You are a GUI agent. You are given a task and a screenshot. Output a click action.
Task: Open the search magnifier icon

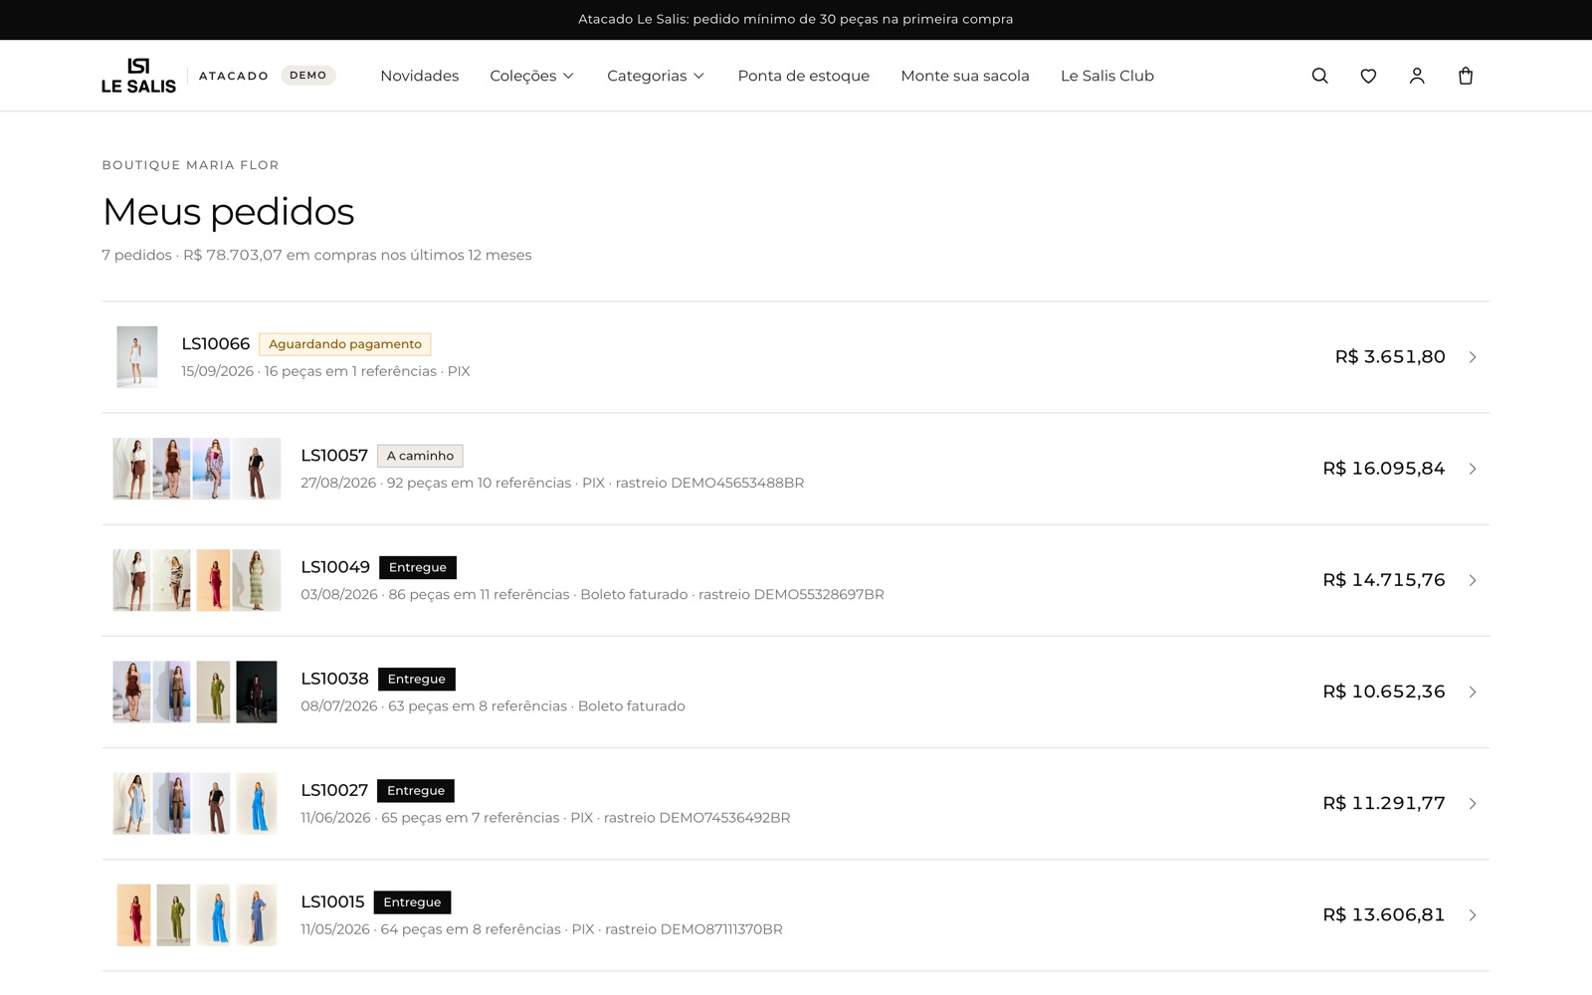1319,76
